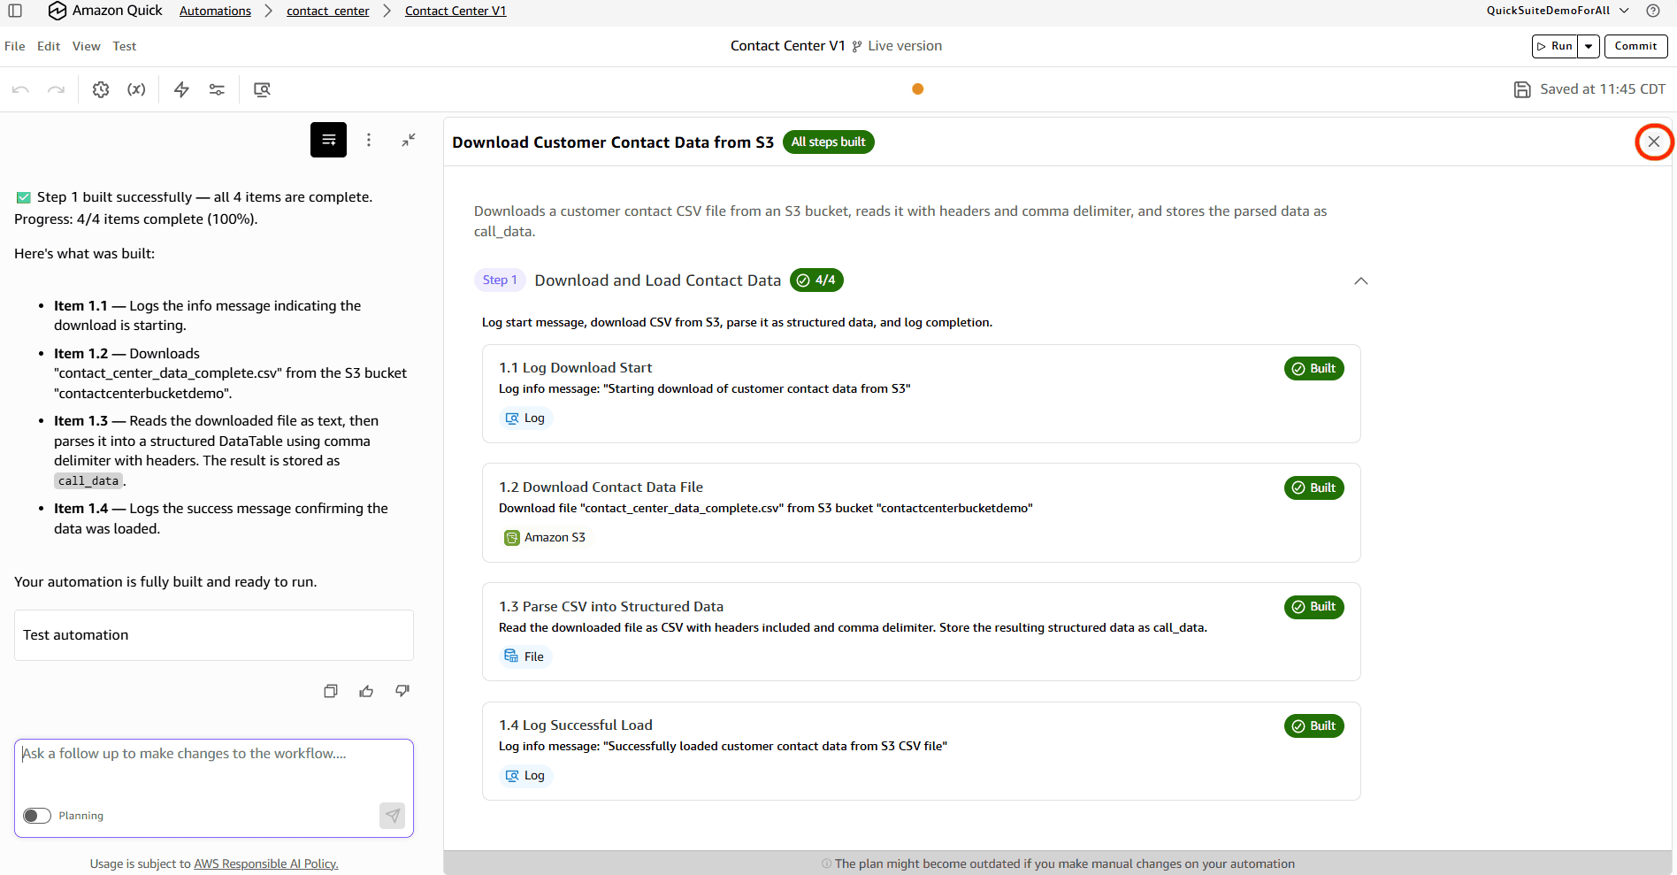The image size is (1677, 875).
Task: Click the Amazon S3 action chip
Action: [545, 538]
